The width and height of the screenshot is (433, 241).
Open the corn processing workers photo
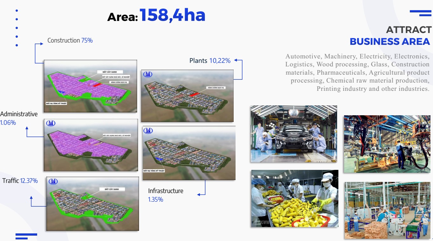(295, 198)
